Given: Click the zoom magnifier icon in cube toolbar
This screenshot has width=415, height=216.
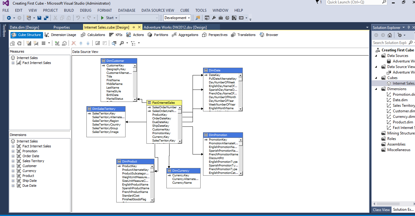Looking at the screenshot, I should [x=122, y=43].
